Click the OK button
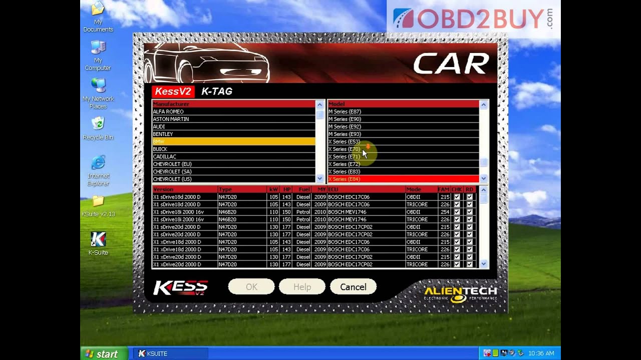The width and height of the screenshot is (641, 360). point(251,287)
